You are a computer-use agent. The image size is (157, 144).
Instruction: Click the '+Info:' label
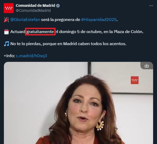[9, 56]
